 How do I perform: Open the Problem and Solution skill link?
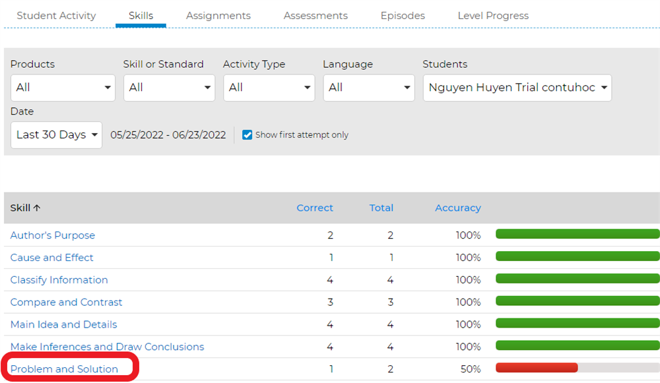point(64,369)
